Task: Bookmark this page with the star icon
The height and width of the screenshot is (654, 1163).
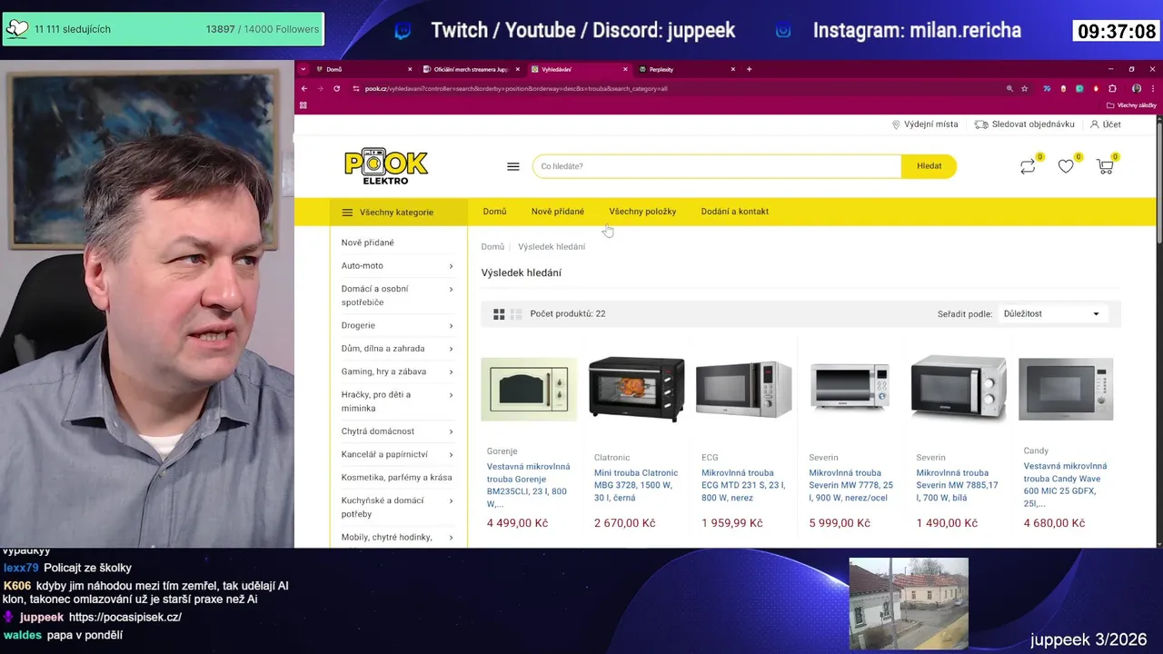Action: 1025,88
